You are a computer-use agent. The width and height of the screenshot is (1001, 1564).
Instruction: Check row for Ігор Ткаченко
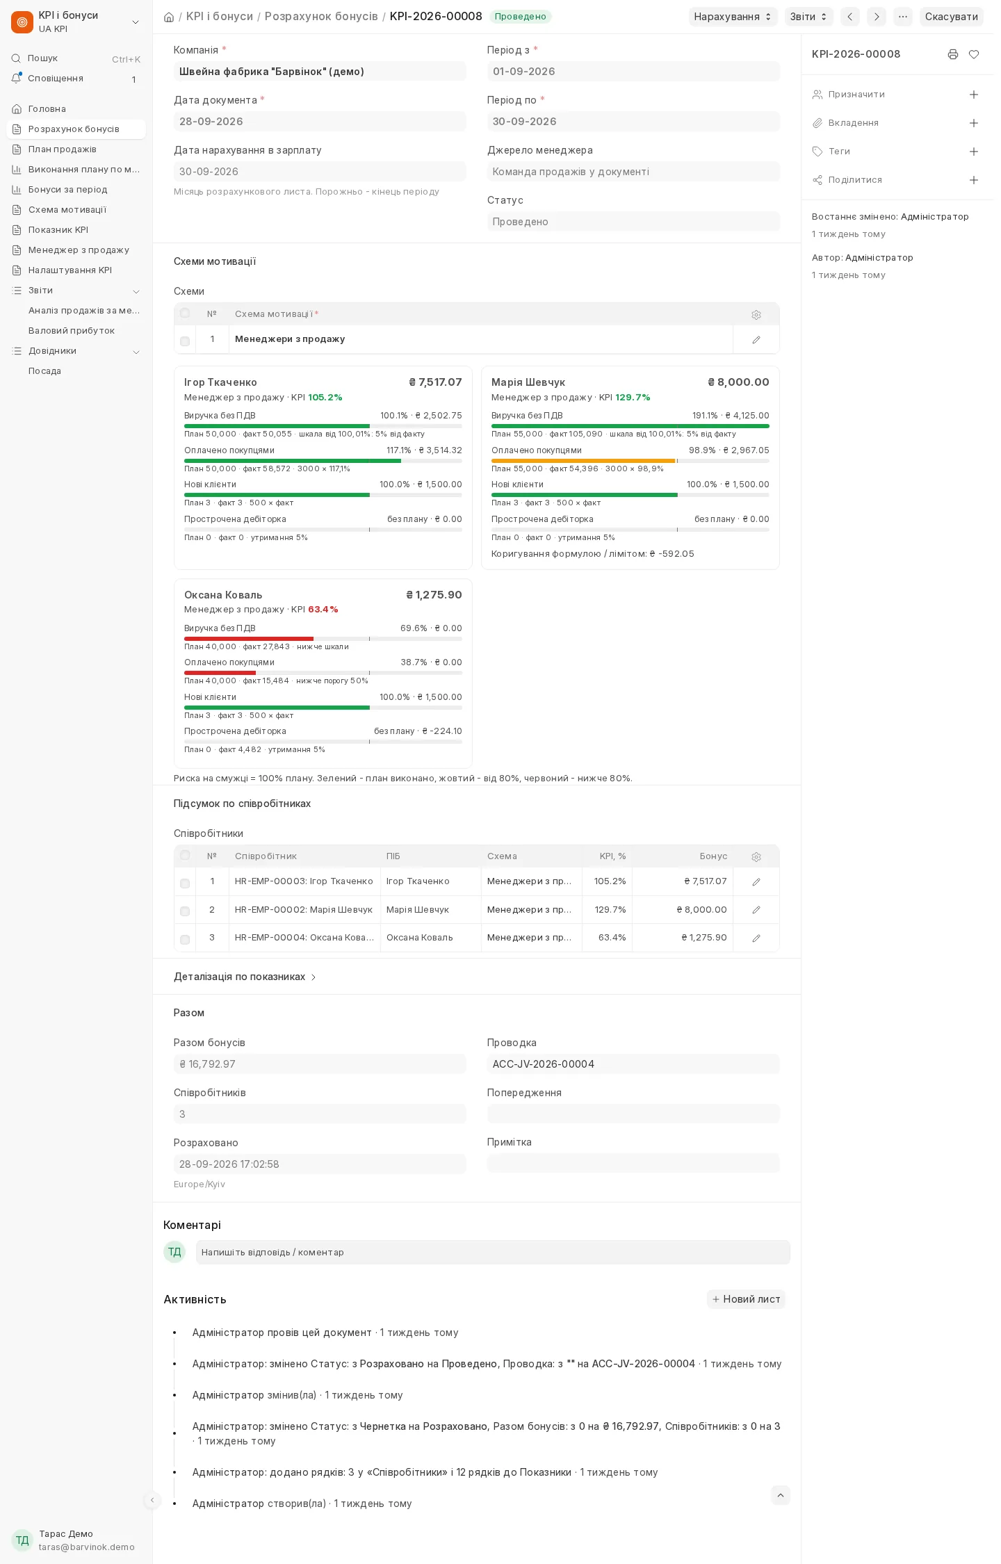(x=185, y=883)
